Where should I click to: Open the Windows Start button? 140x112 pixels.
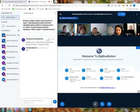(x=3, y=110)
